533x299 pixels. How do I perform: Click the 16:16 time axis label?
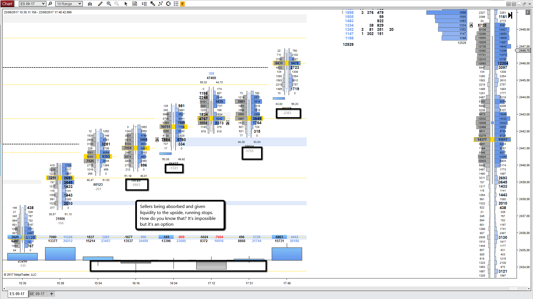coord(136,283)
